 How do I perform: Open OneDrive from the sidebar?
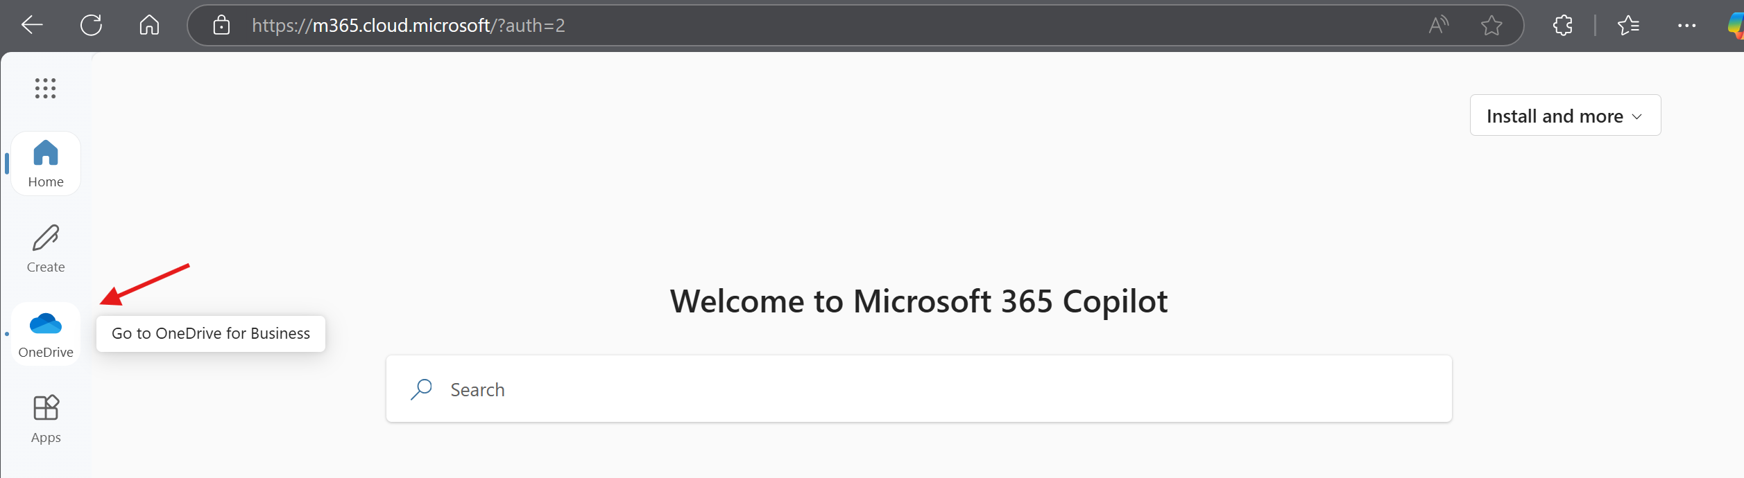pos(46,333)
